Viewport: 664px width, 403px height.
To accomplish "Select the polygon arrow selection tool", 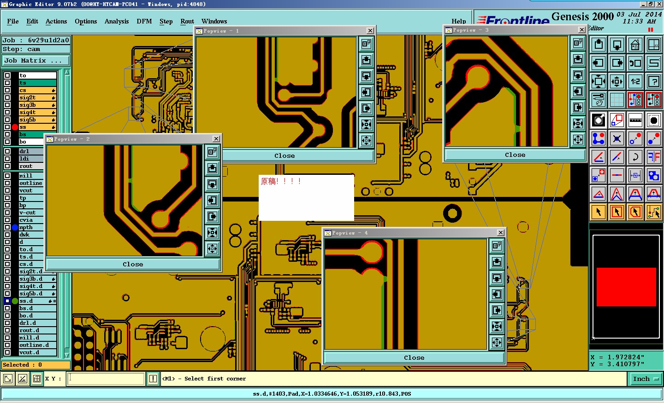I will pos(635,212).
